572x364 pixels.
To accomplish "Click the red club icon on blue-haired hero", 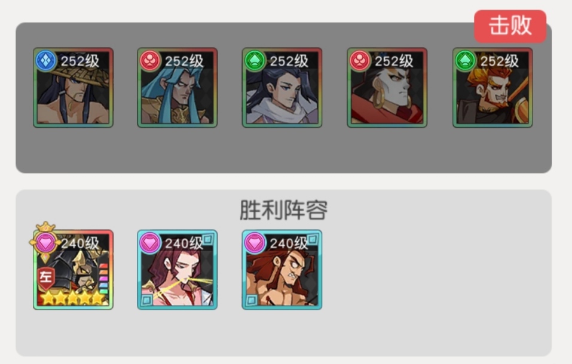I will (150, 60).
